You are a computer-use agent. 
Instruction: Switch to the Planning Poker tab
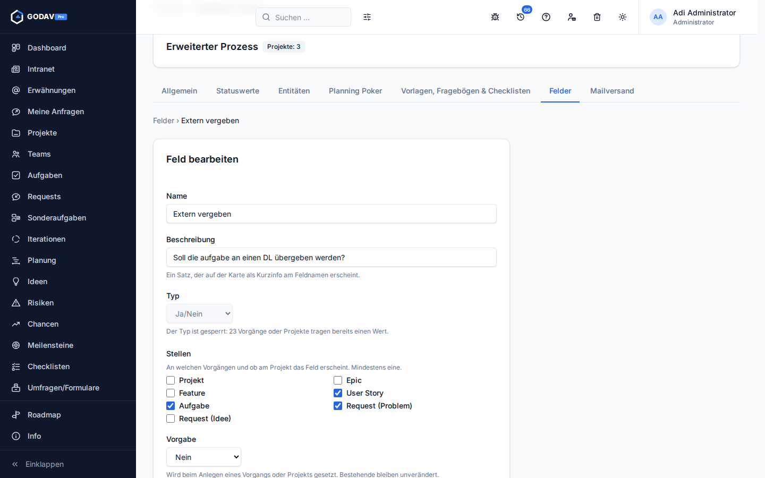[355, 91]
